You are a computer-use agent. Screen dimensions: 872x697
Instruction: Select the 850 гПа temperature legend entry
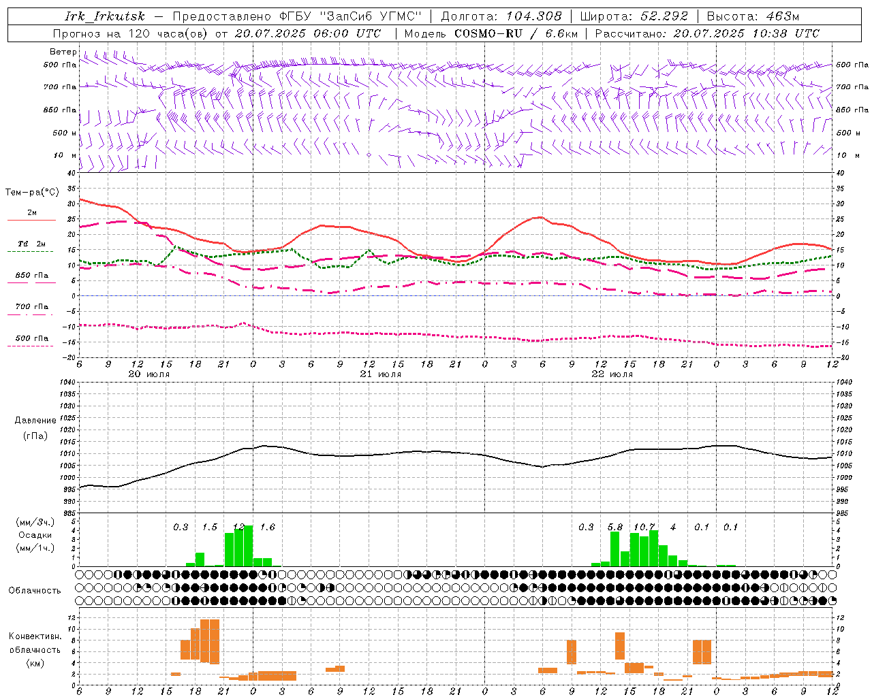coord(31,276)
